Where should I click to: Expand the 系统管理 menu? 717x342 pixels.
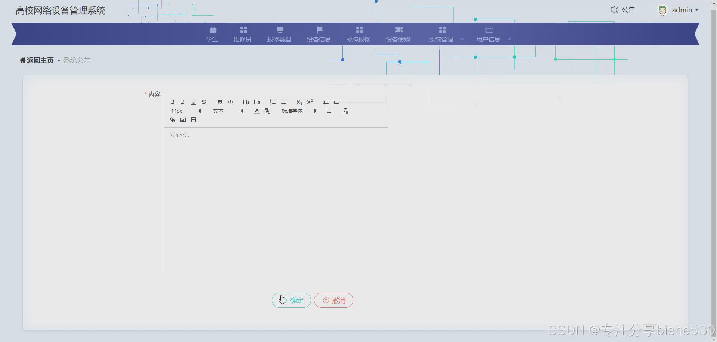(x=446, y=34)
